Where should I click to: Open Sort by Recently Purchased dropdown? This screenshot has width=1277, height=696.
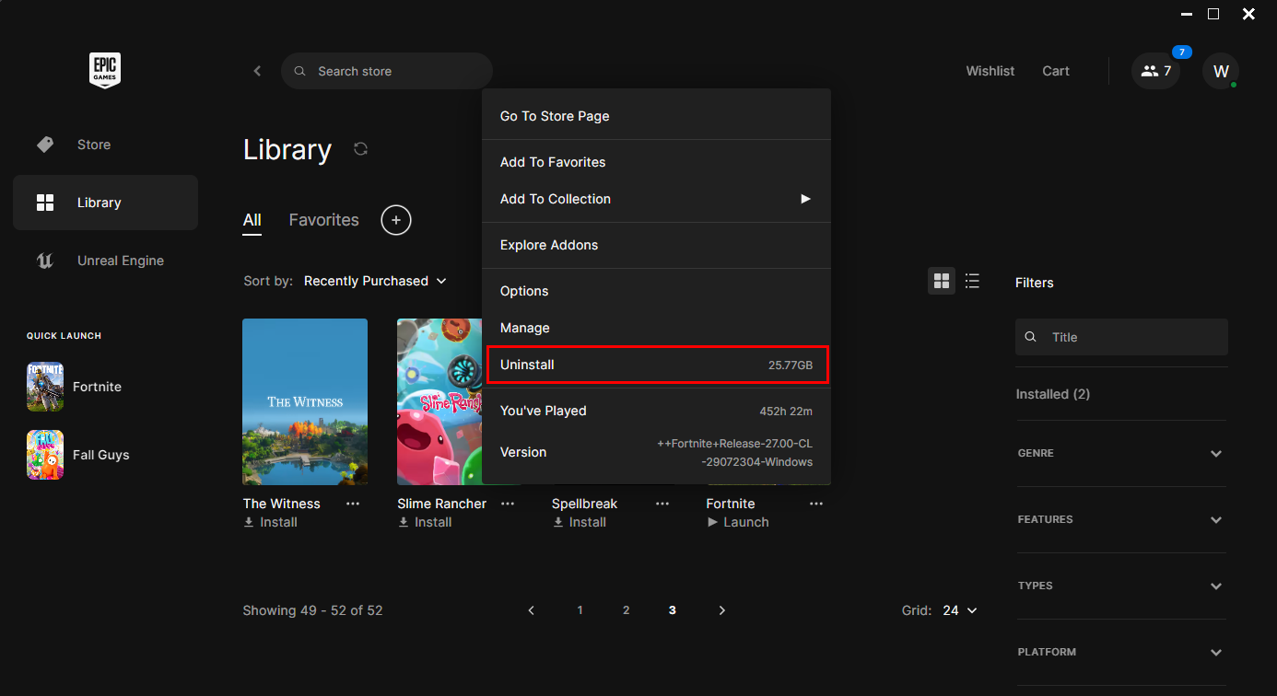click(375, 281)
